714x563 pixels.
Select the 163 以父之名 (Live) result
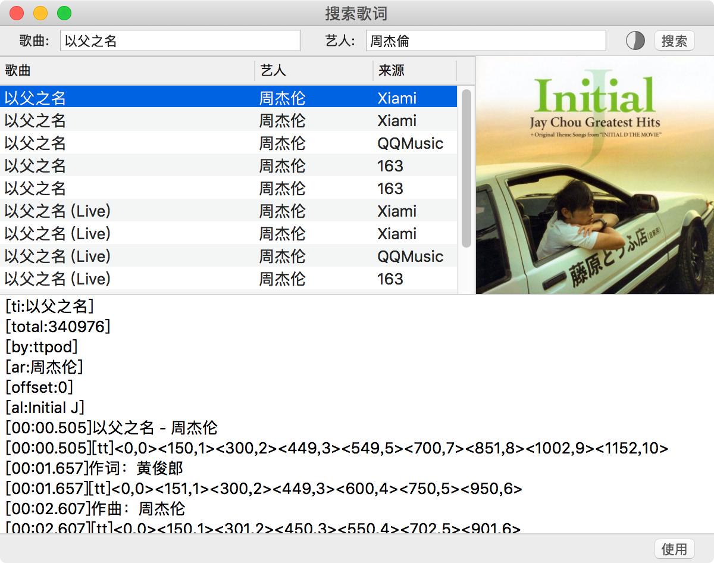tap(228, 279)
